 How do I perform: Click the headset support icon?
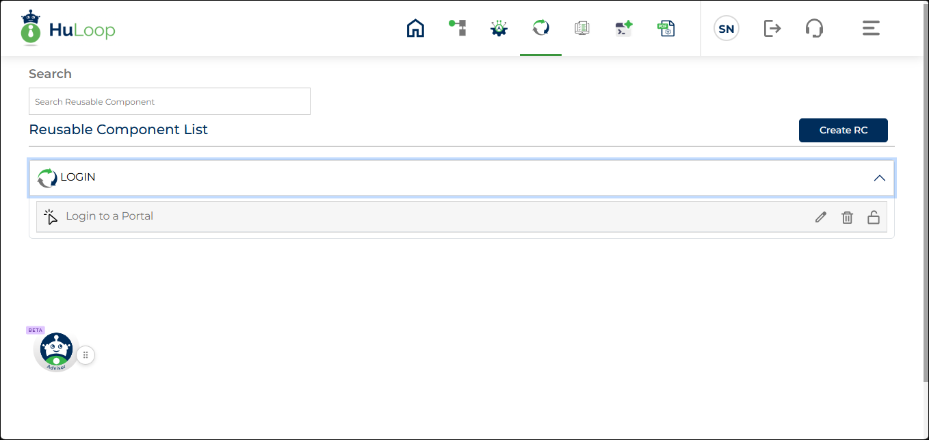point(814,28)
